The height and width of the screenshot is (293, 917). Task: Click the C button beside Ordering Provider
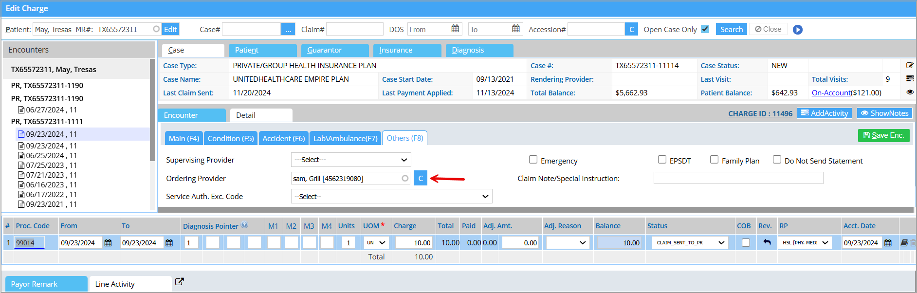(x=421, y=179)
